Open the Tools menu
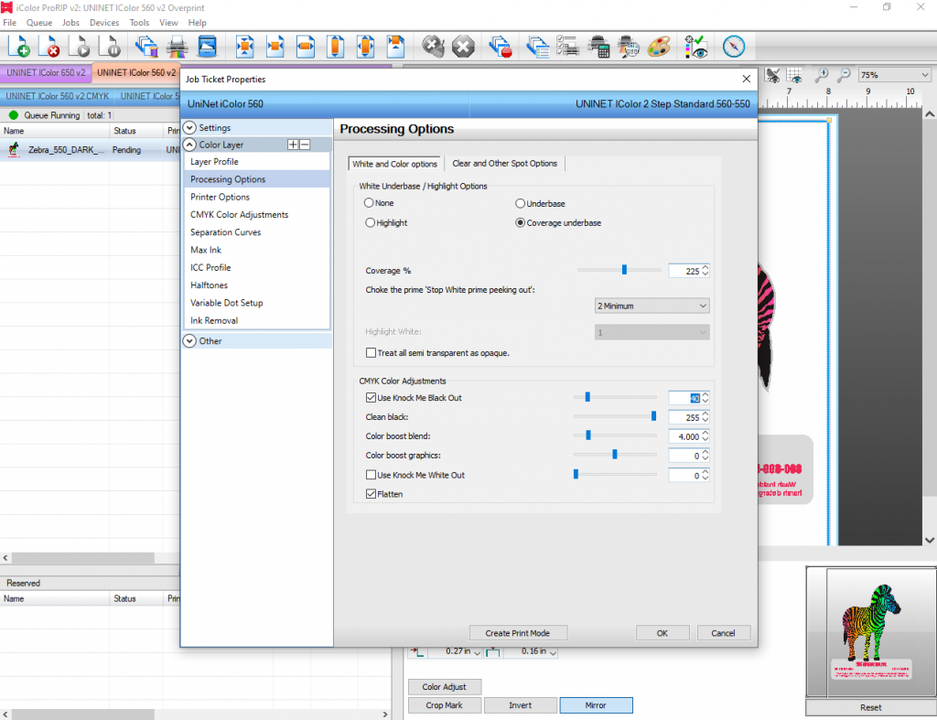This screenshot has height=720, width=937. [139, 23]
